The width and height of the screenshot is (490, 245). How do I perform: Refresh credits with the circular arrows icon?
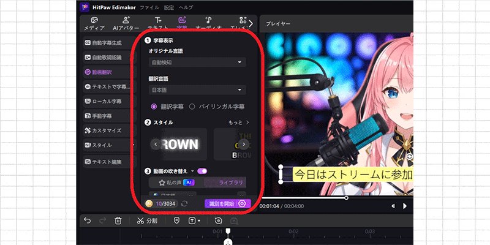tap(184, 204)
